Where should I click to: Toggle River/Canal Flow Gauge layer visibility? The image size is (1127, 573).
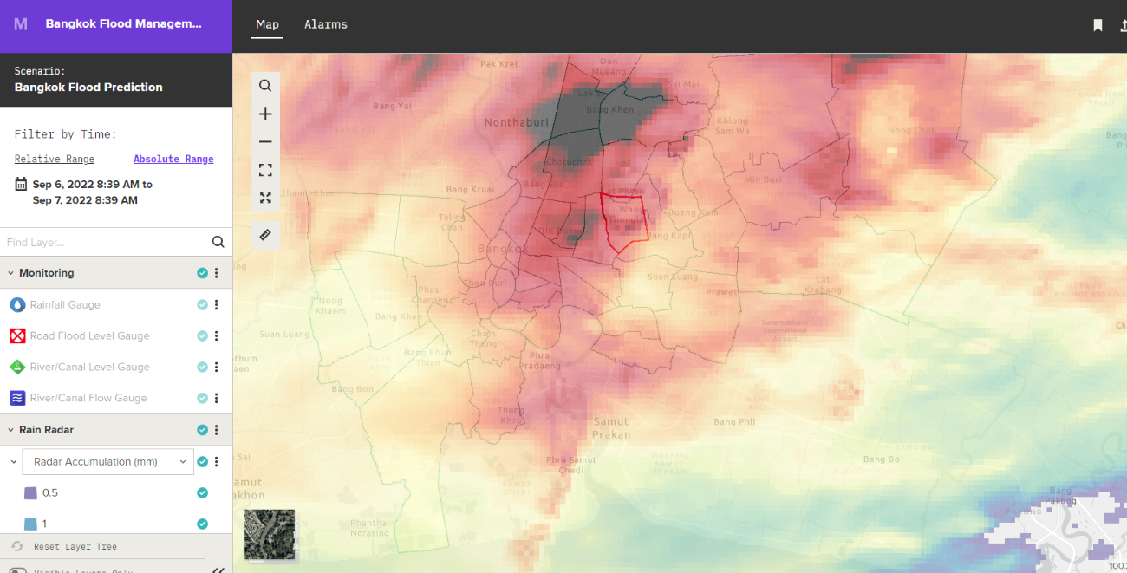202,398
